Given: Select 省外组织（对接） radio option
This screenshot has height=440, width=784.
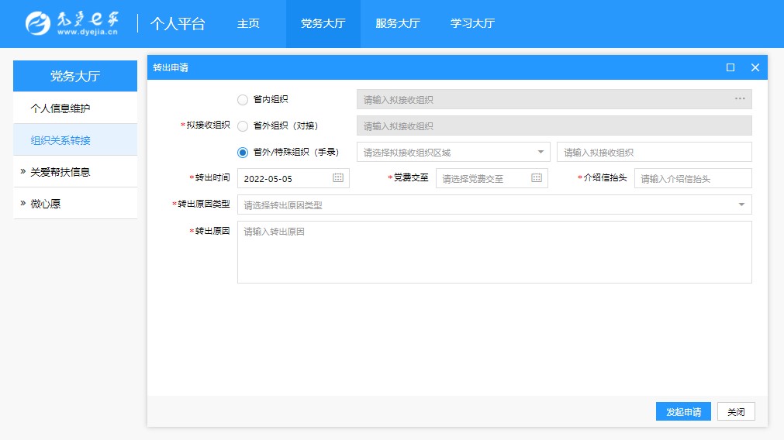Looking at the screenshot, I should [x=243, y=125].
